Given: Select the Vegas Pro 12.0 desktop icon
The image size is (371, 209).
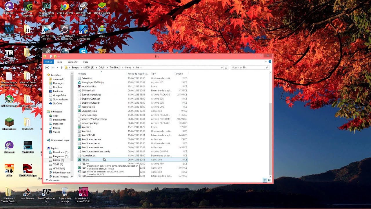Looking at the screenshot, I should pos(46,32).
